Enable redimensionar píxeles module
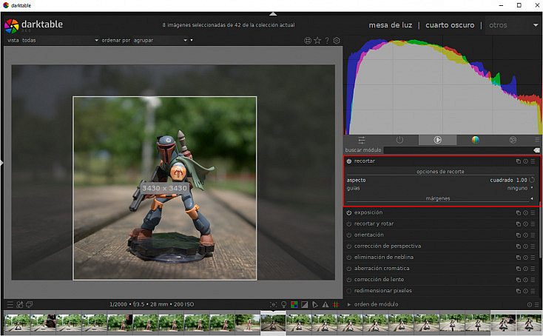Screen dimensions: 543x336 349,291
